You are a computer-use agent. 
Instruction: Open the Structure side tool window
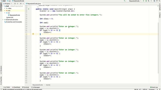(1, 70)
